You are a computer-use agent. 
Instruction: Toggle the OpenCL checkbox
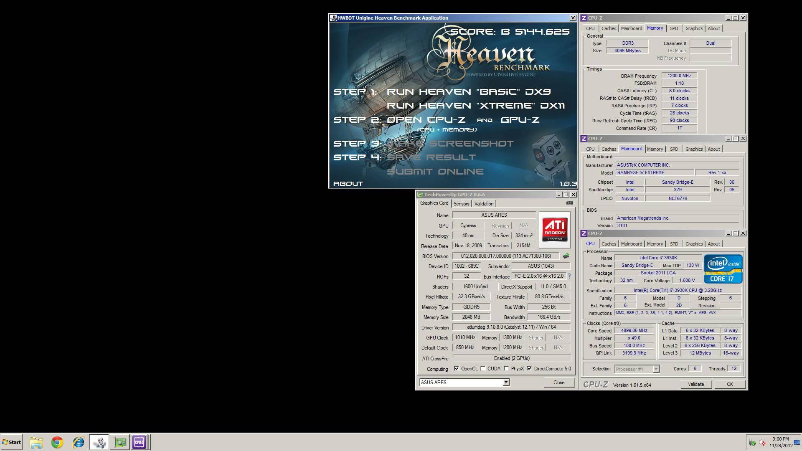pyautogui.click(x=457, y=369)
